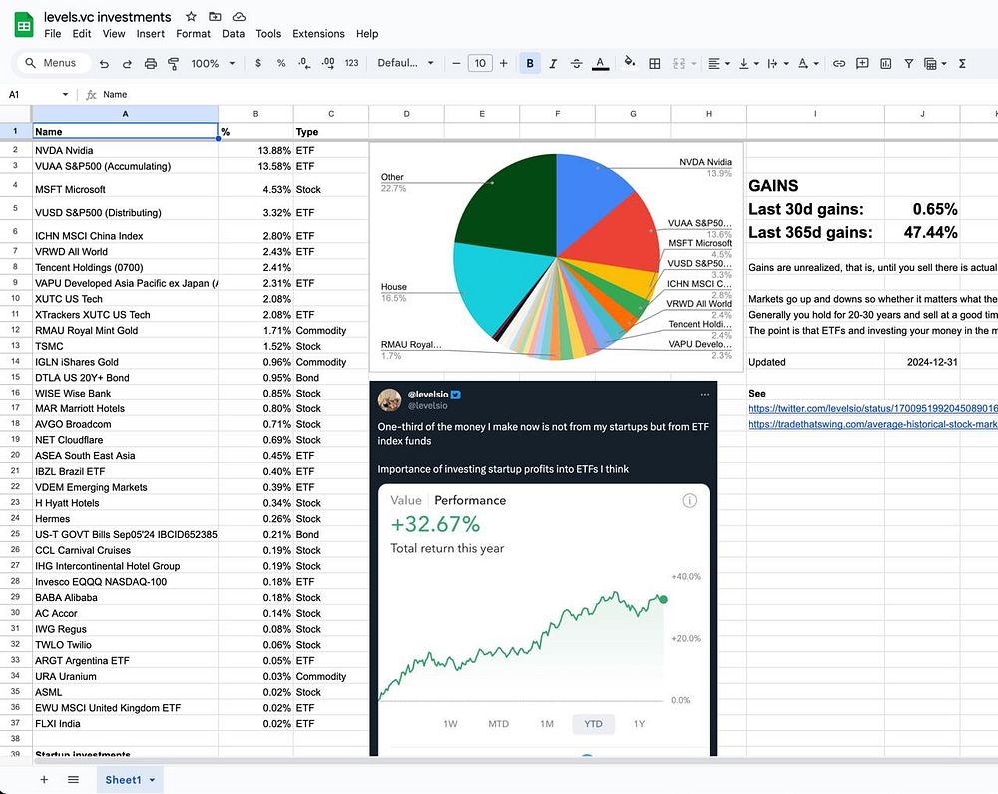Screen dimensions: 998x794
Task: Toggle bold formatting
Action: pyautogui.click(x=530, y=63)
